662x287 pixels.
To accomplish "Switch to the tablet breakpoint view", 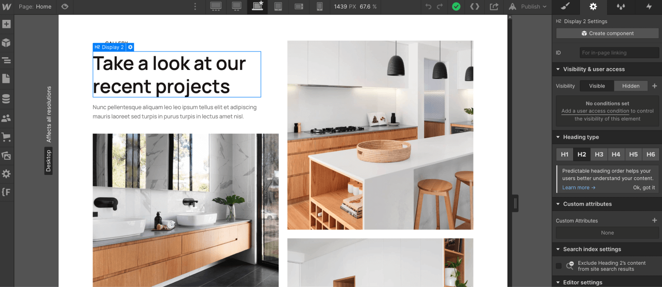I will (x=278, y=7).
